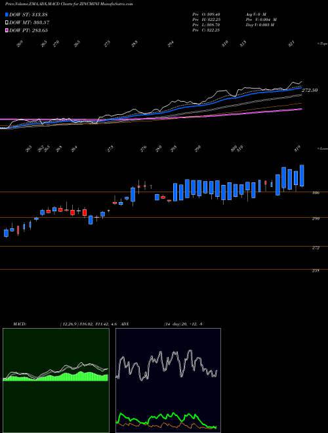
Task: Click the 275 tops label
Action: point(107,44)
